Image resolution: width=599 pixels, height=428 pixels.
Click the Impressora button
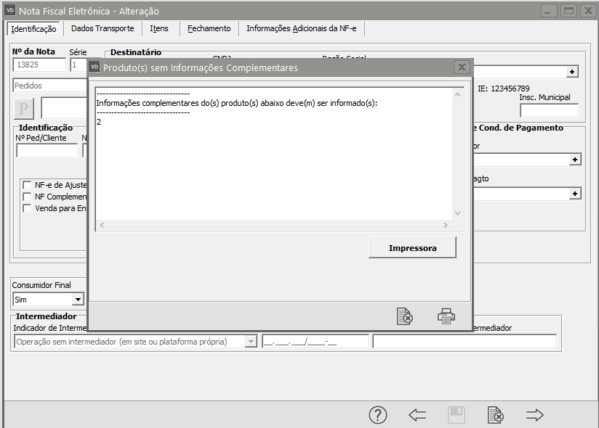click(x=412, y=248)
